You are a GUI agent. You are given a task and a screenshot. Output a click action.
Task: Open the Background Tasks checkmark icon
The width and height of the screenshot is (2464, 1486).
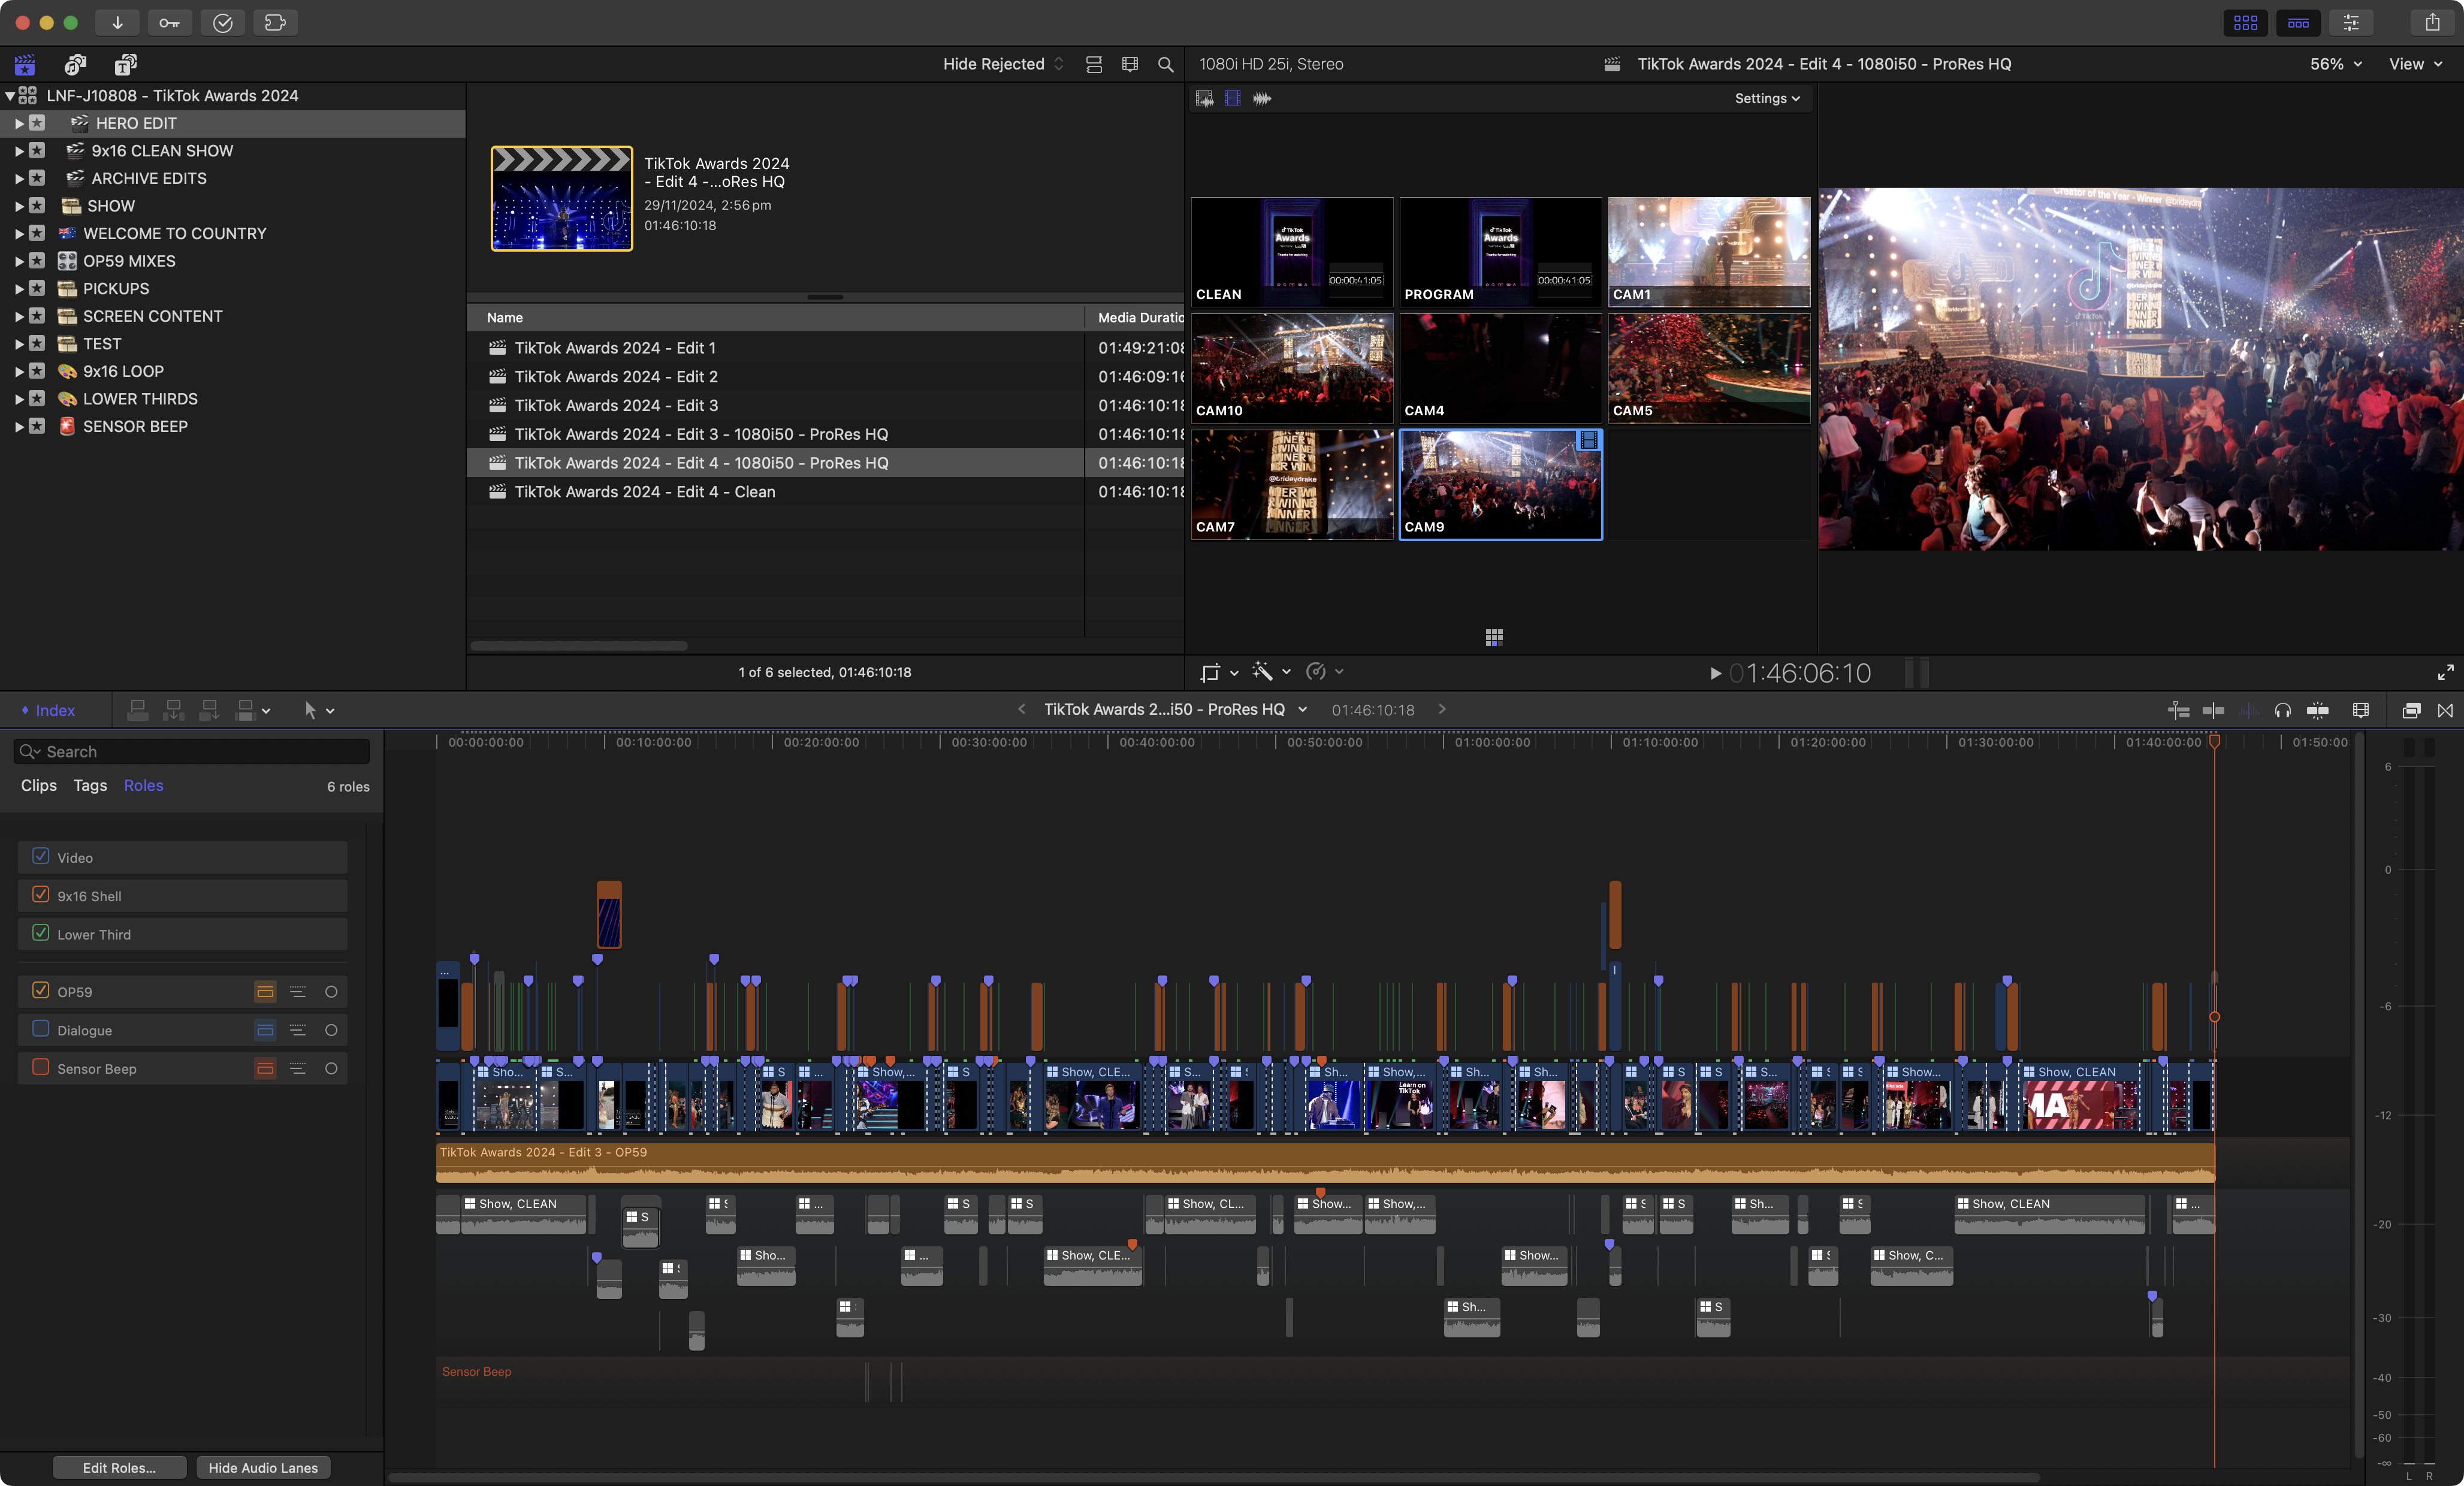pos(222,22)
